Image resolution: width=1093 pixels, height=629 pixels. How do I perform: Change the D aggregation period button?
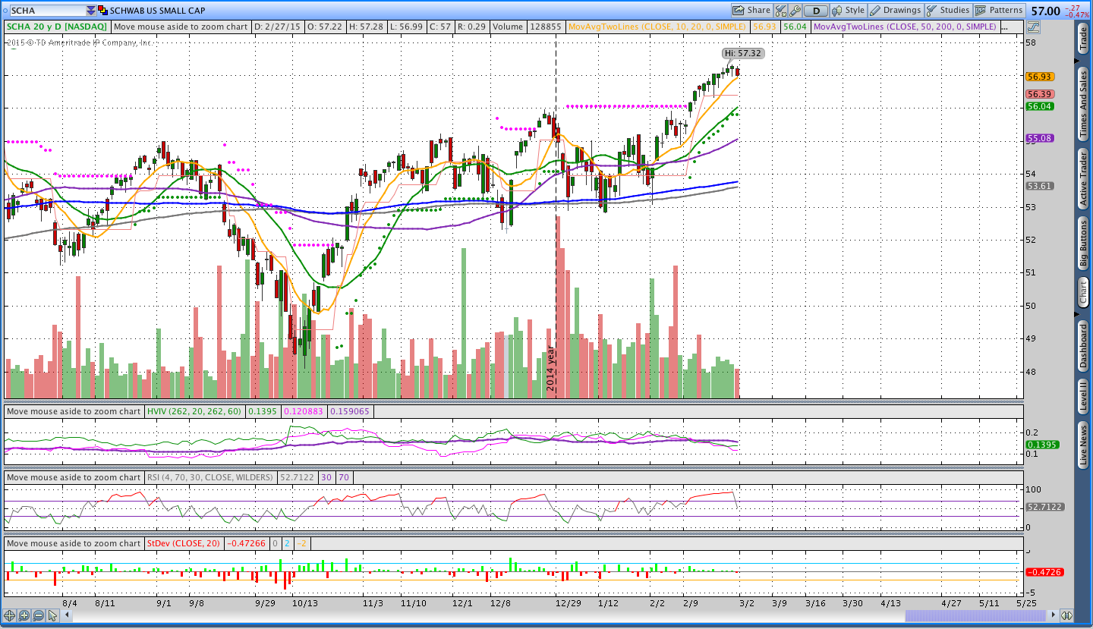click(816, 11)
